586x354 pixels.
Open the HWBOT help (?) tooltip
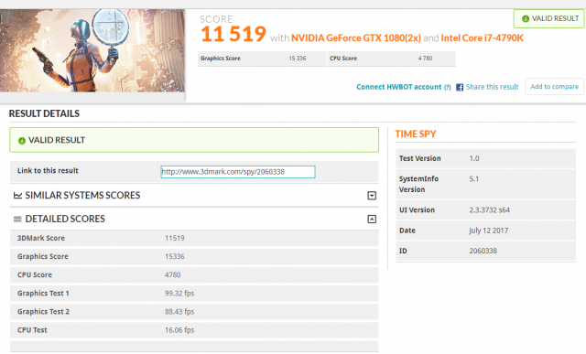(x=448, y=88)
